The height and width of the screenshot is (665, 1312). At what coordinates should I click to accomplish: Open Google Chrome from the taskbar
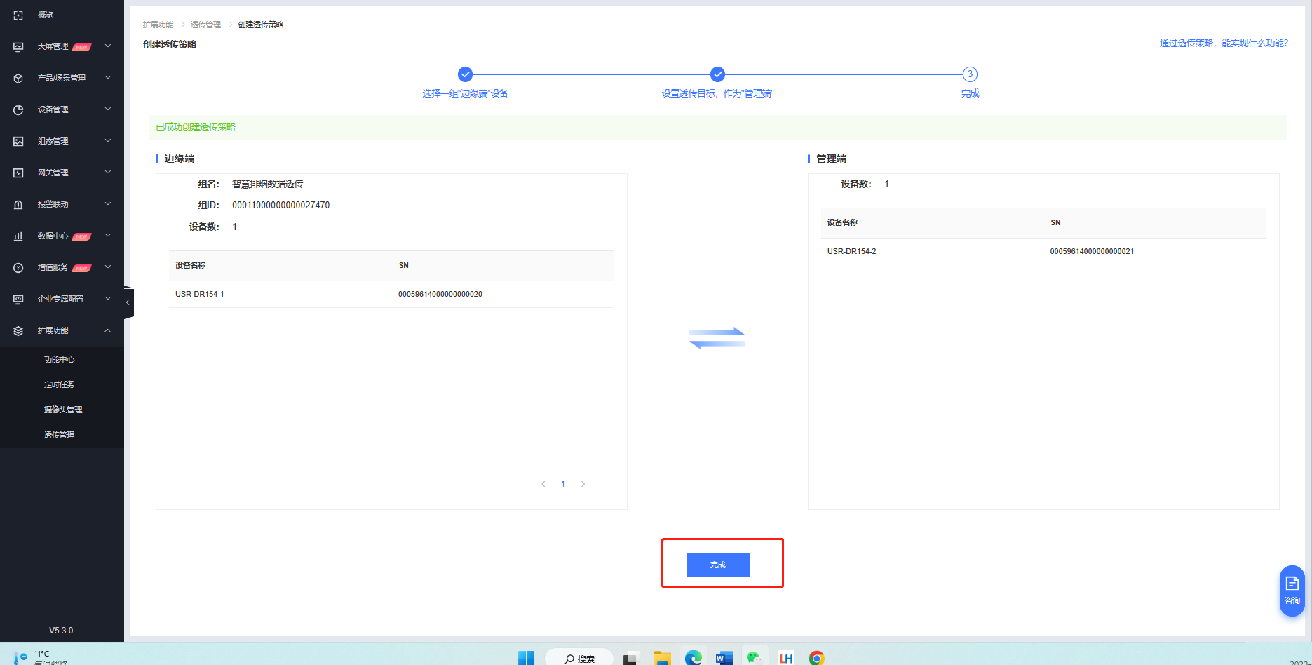tap(816, 657)
